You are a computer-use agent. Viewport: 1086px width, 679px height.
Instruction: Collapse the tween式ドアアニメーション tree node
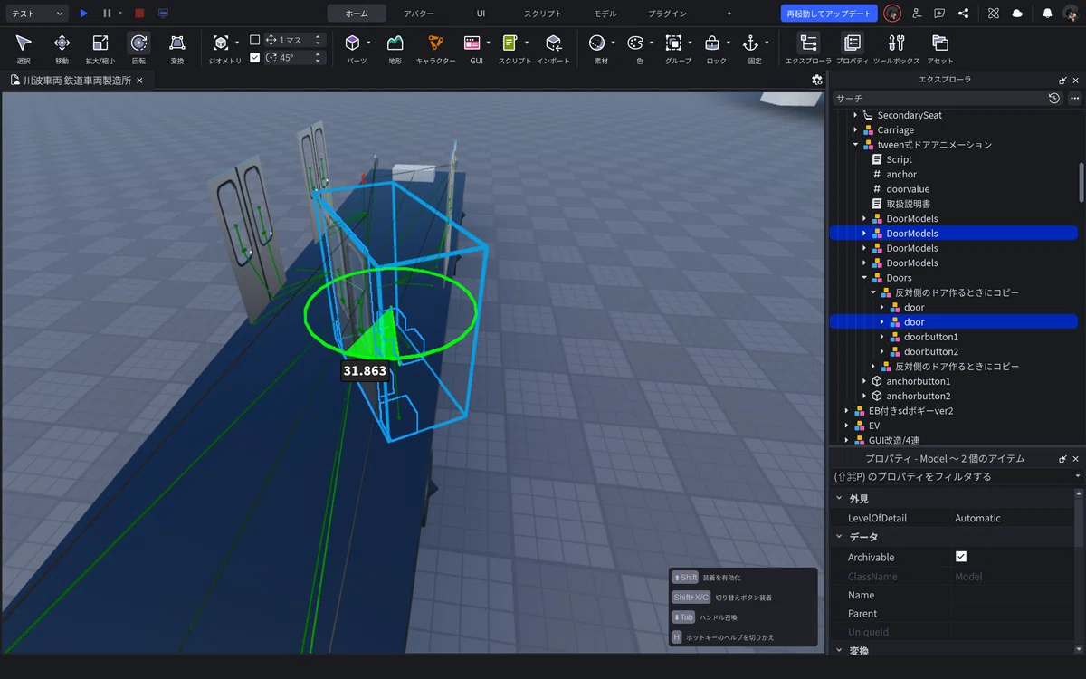(x=855, y=145)
